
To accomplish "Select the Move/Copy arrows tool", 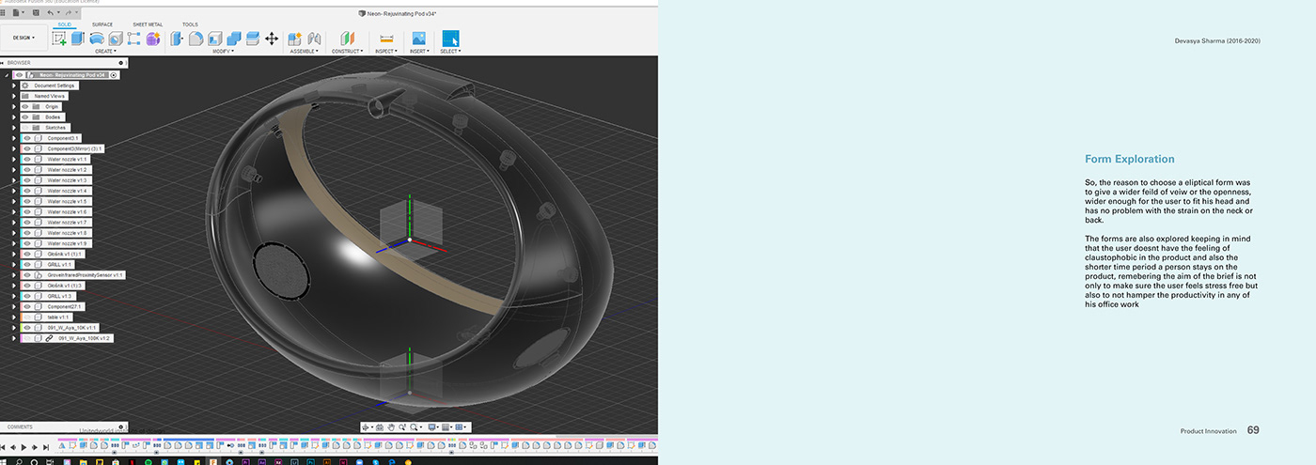I will click(272, 39).
